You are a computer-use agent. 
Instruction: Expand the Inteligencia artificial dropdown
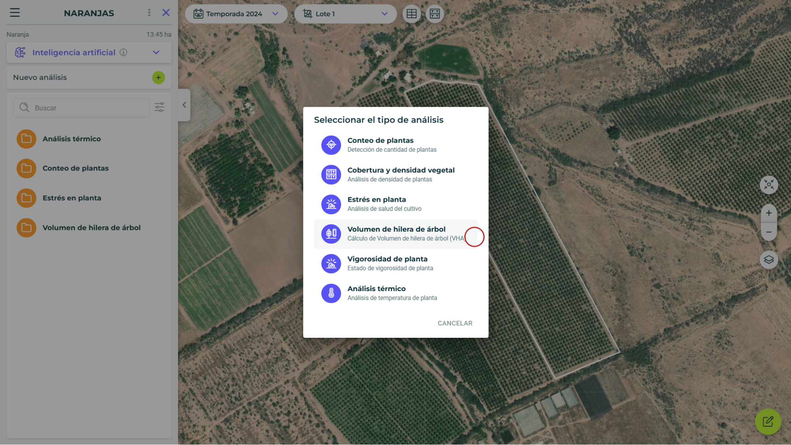[x=156, y=52]
